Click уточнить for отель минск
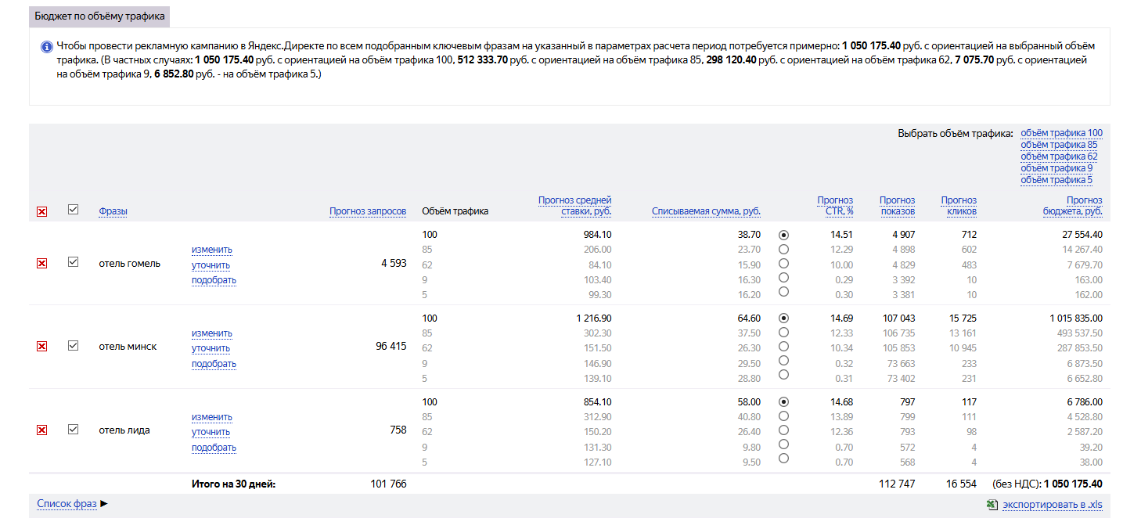 211,348
